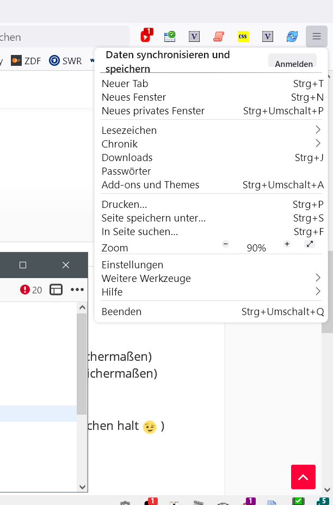Click the red extension icon with badge 1
This screenshot has height=505, width=333.
click(146, 36)
